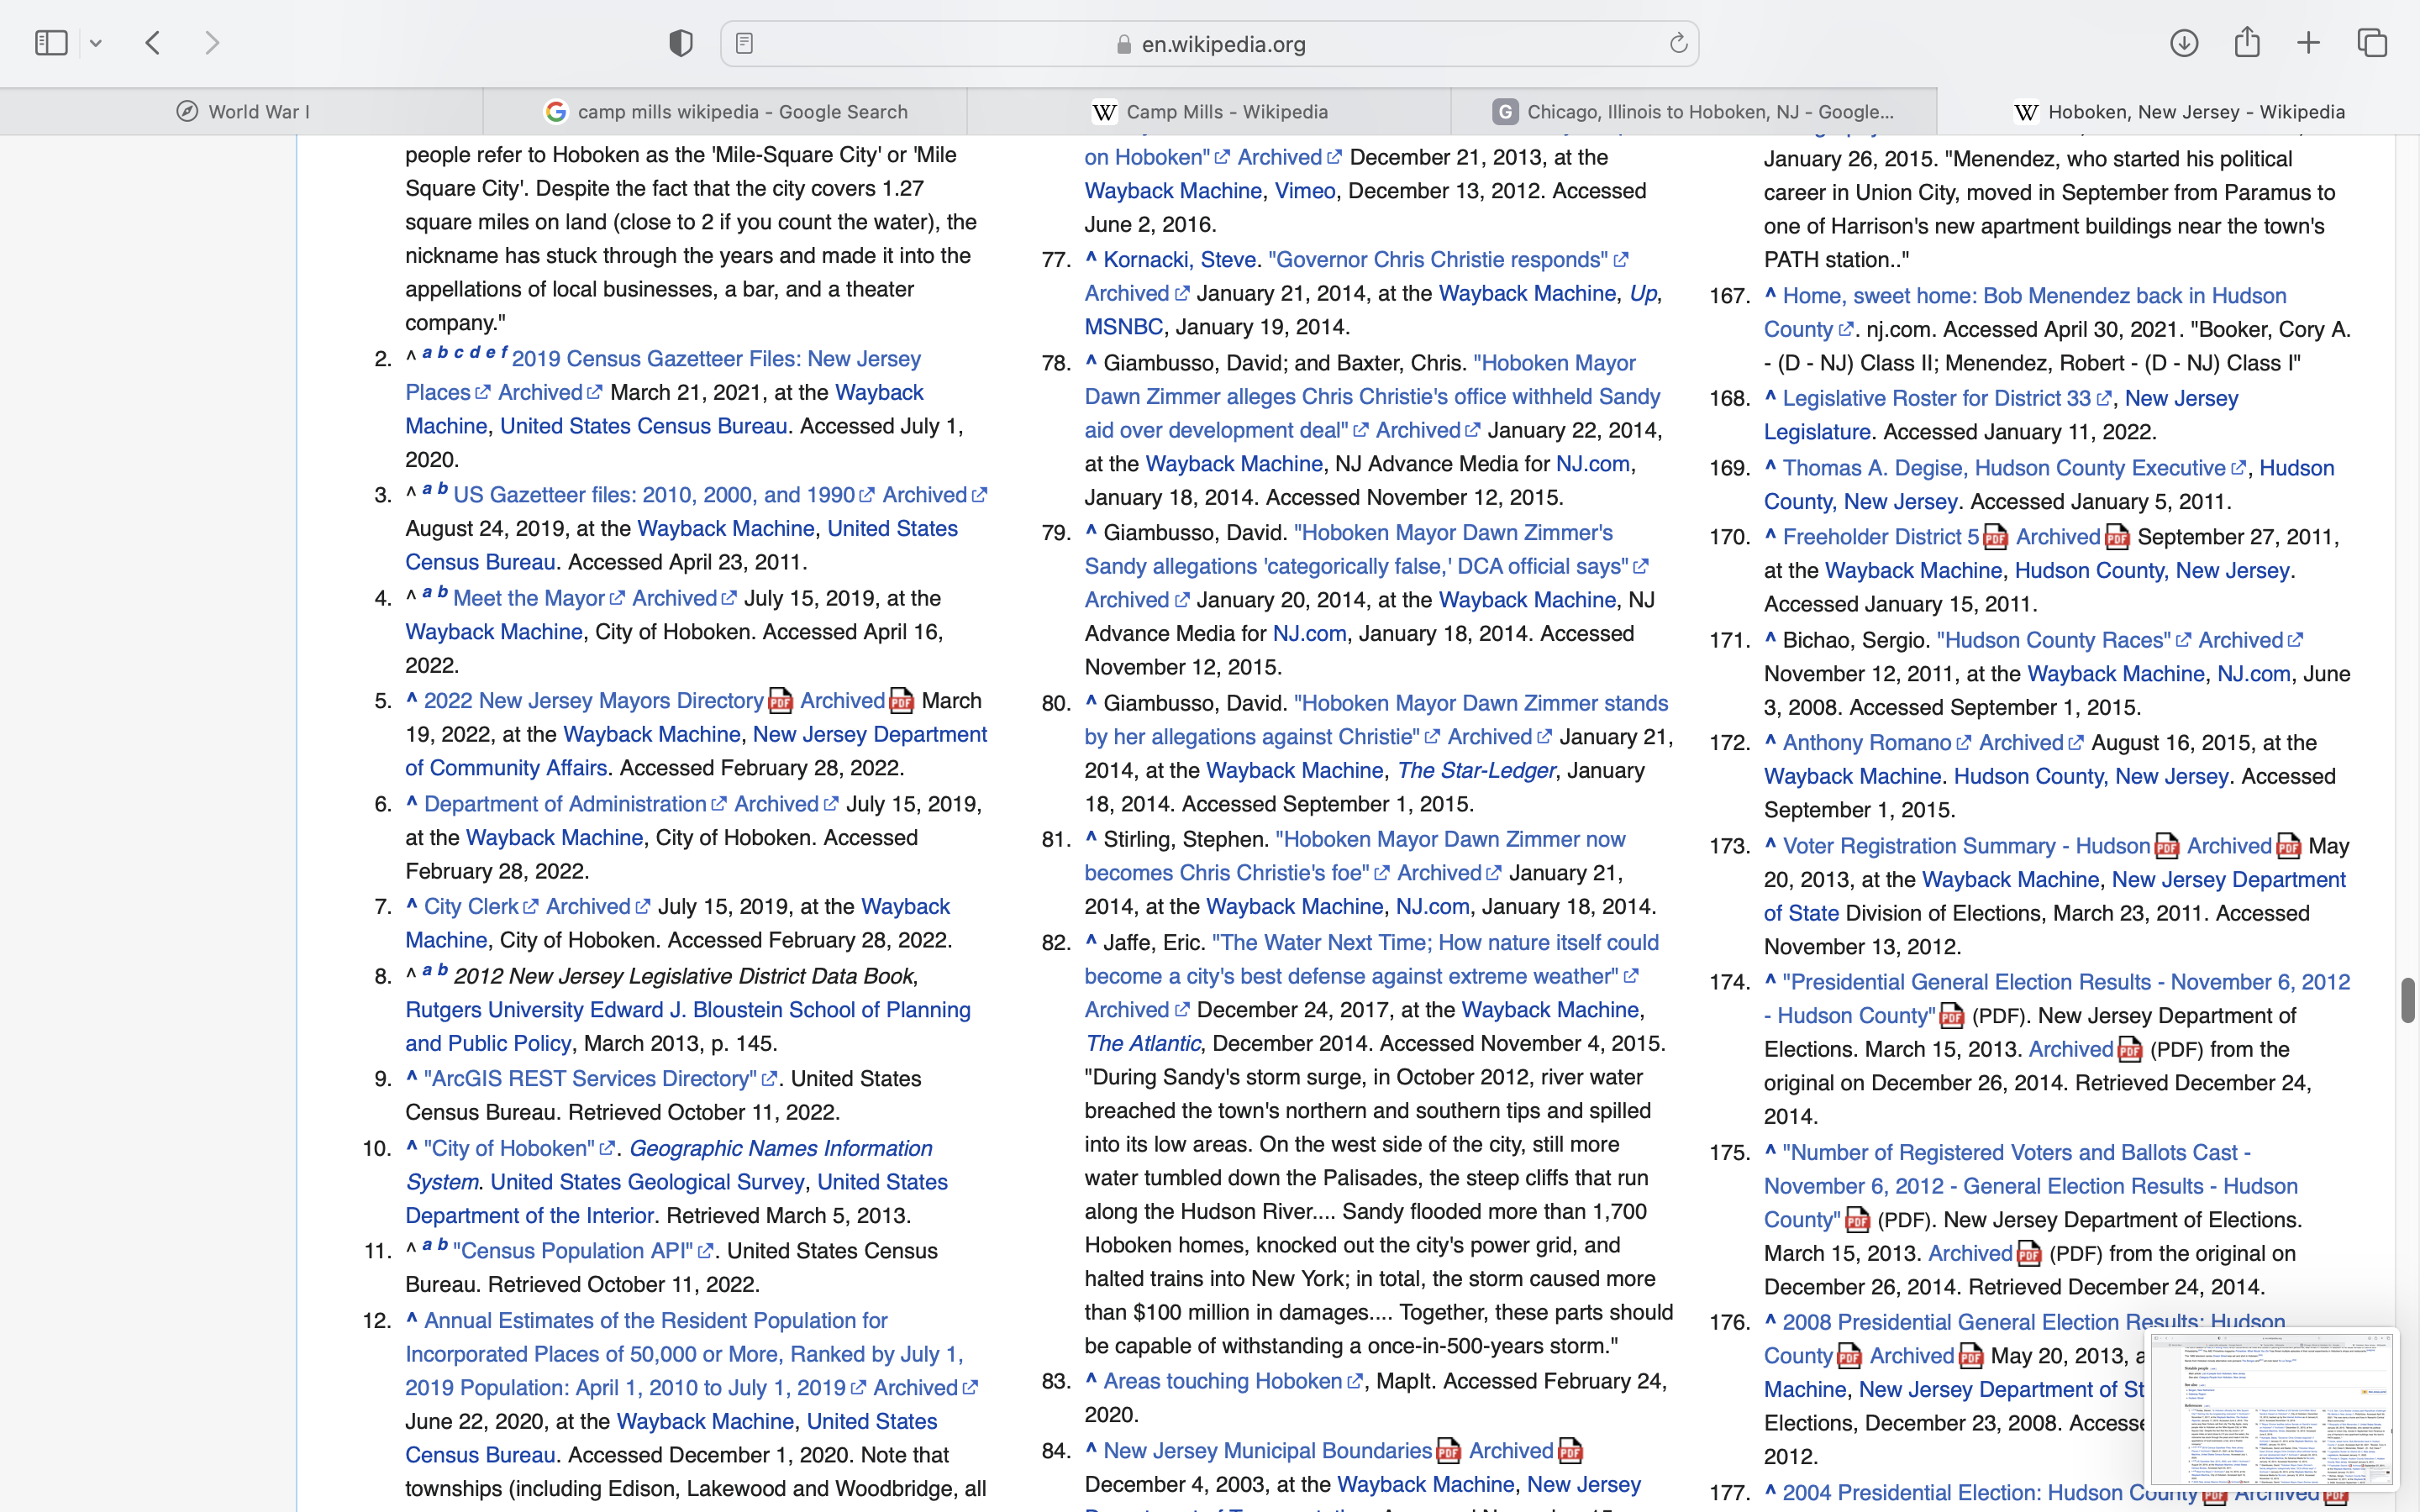
Task: Open the Downloads button
Action: [x=2184, y=43]
